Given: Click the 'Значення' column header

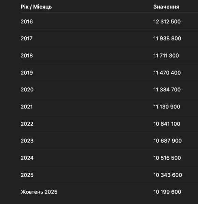Looking at the screenshot, I should pyautogui.click(x=166, y=7).
